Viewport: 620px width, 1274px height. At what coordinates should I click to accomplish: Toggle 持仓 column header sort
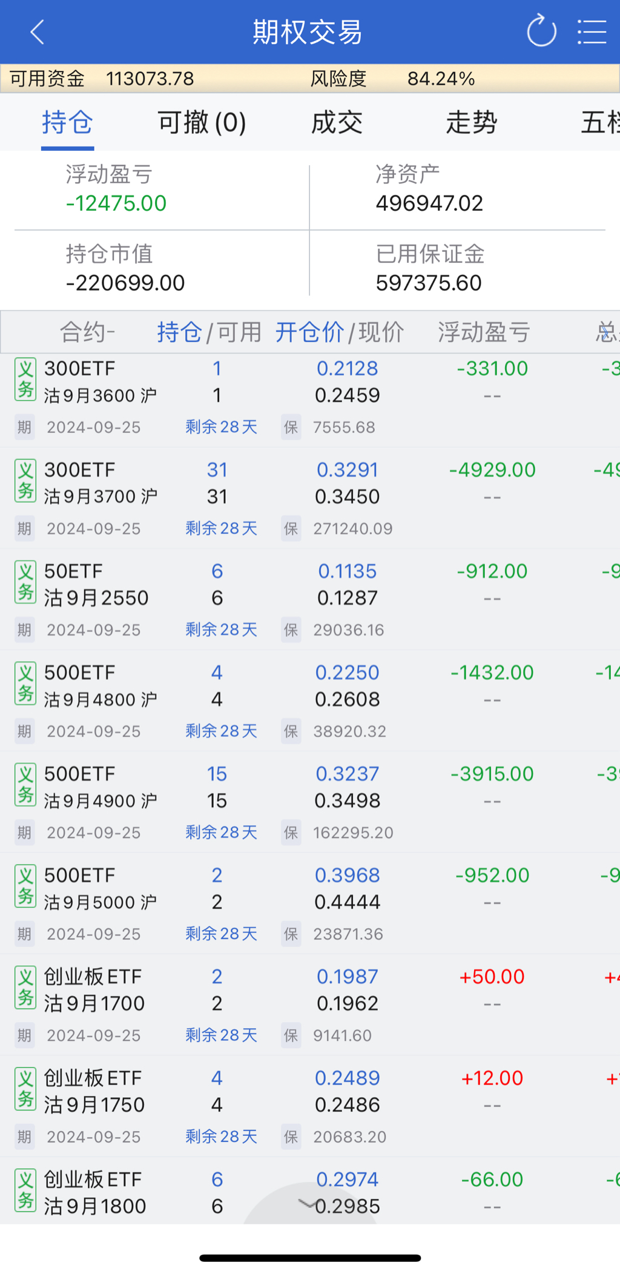179,332
